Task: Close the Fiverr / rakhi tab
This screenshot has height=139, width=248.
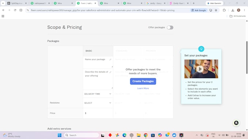Action: (x=95, y=3)
